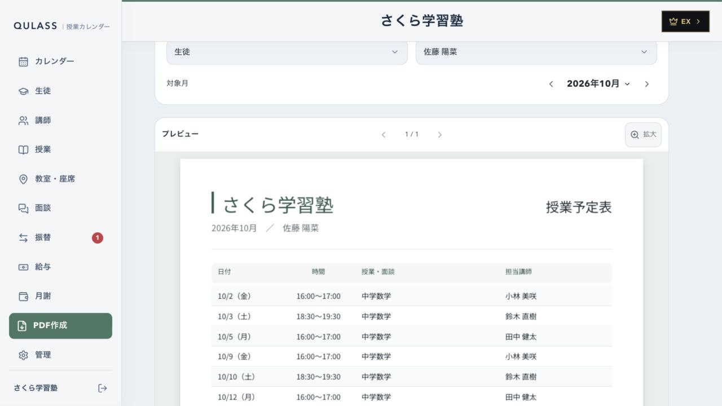Open the 面談 menu item
This screenshot has height=406, width=722.
60,208
